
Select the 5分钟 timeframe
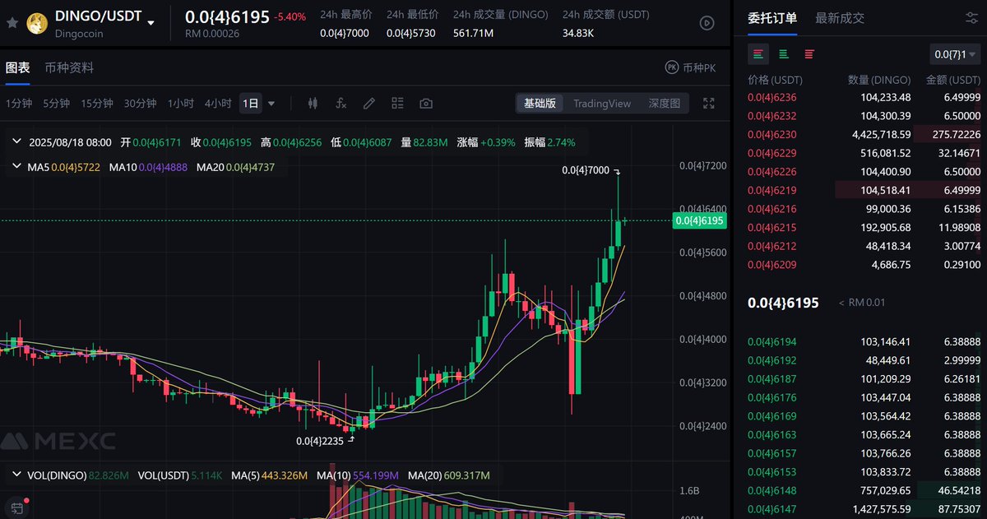click(x=56, y=104)
